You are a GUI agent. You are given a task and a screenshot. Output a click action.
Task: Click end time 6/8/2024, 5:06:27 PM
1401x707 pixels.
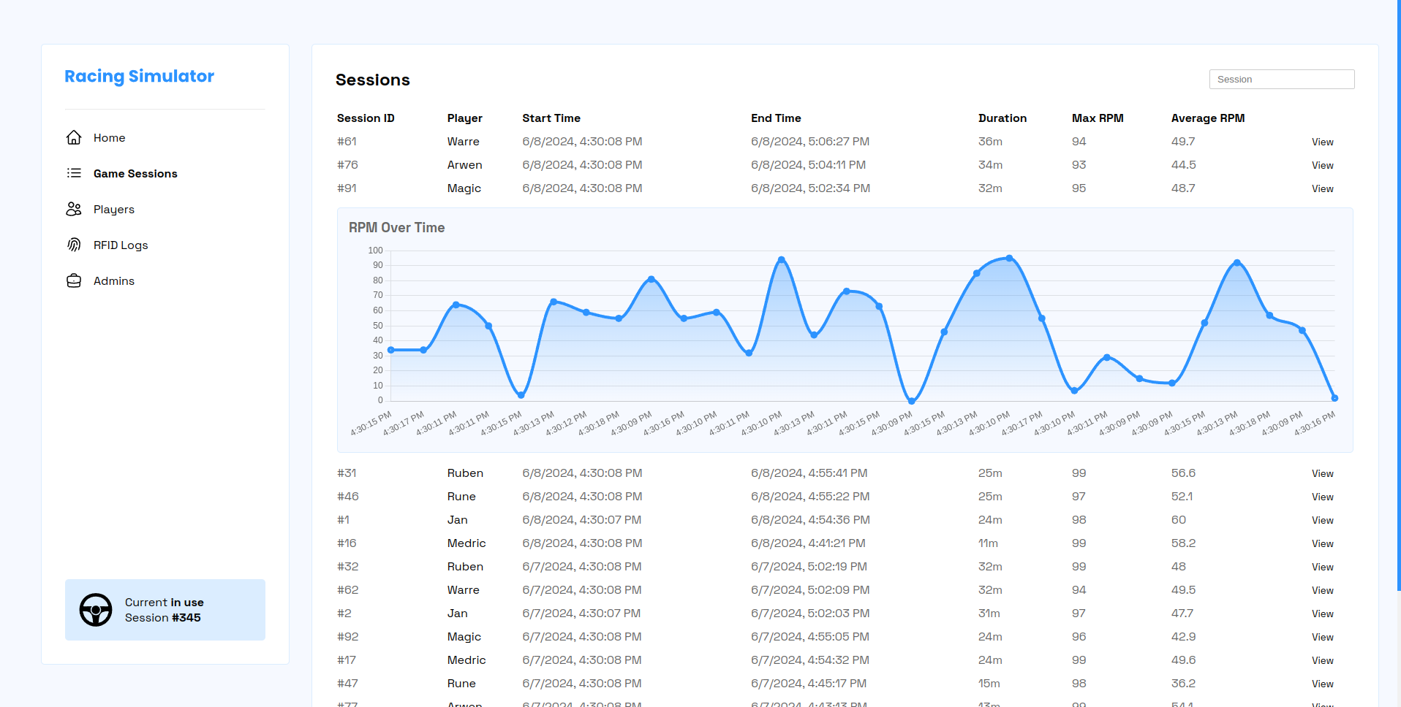[810, 142]
